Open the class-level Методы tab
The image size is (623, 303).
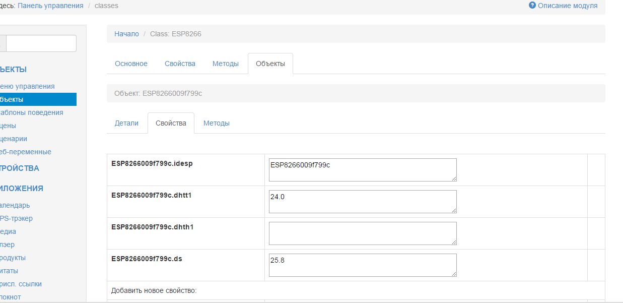[225, 64]
